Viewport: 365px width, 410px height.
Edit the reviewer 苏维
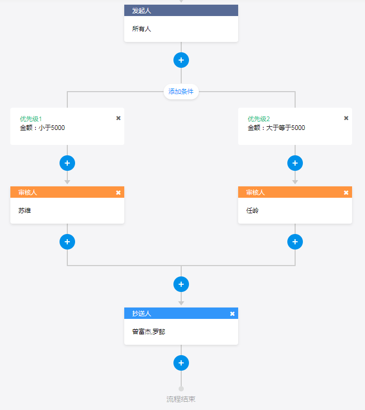pos(67,211)
